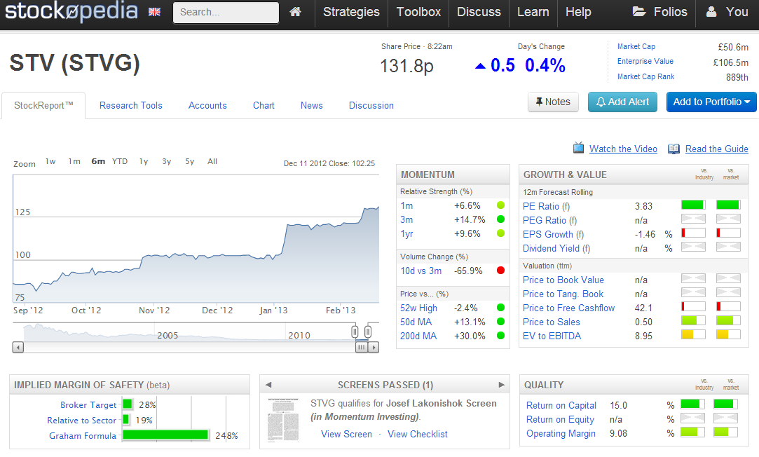This screenshot has height=457, width=759.
Task: Click the chart scrollbar thumb
Action: coord(362,347)
